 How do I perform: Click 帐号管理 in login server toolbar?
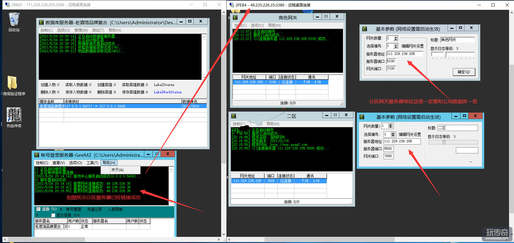coord(74,209)
